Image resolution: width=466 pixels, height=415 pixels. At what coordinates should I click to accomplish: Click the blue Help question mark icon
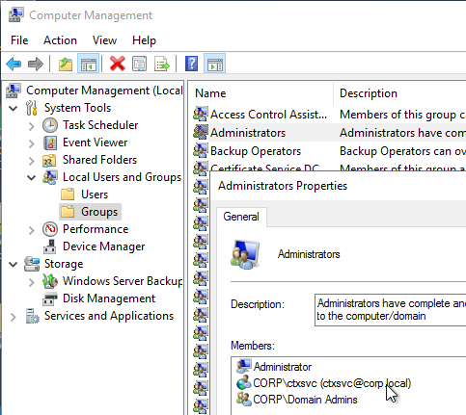(x=191, y=64)
